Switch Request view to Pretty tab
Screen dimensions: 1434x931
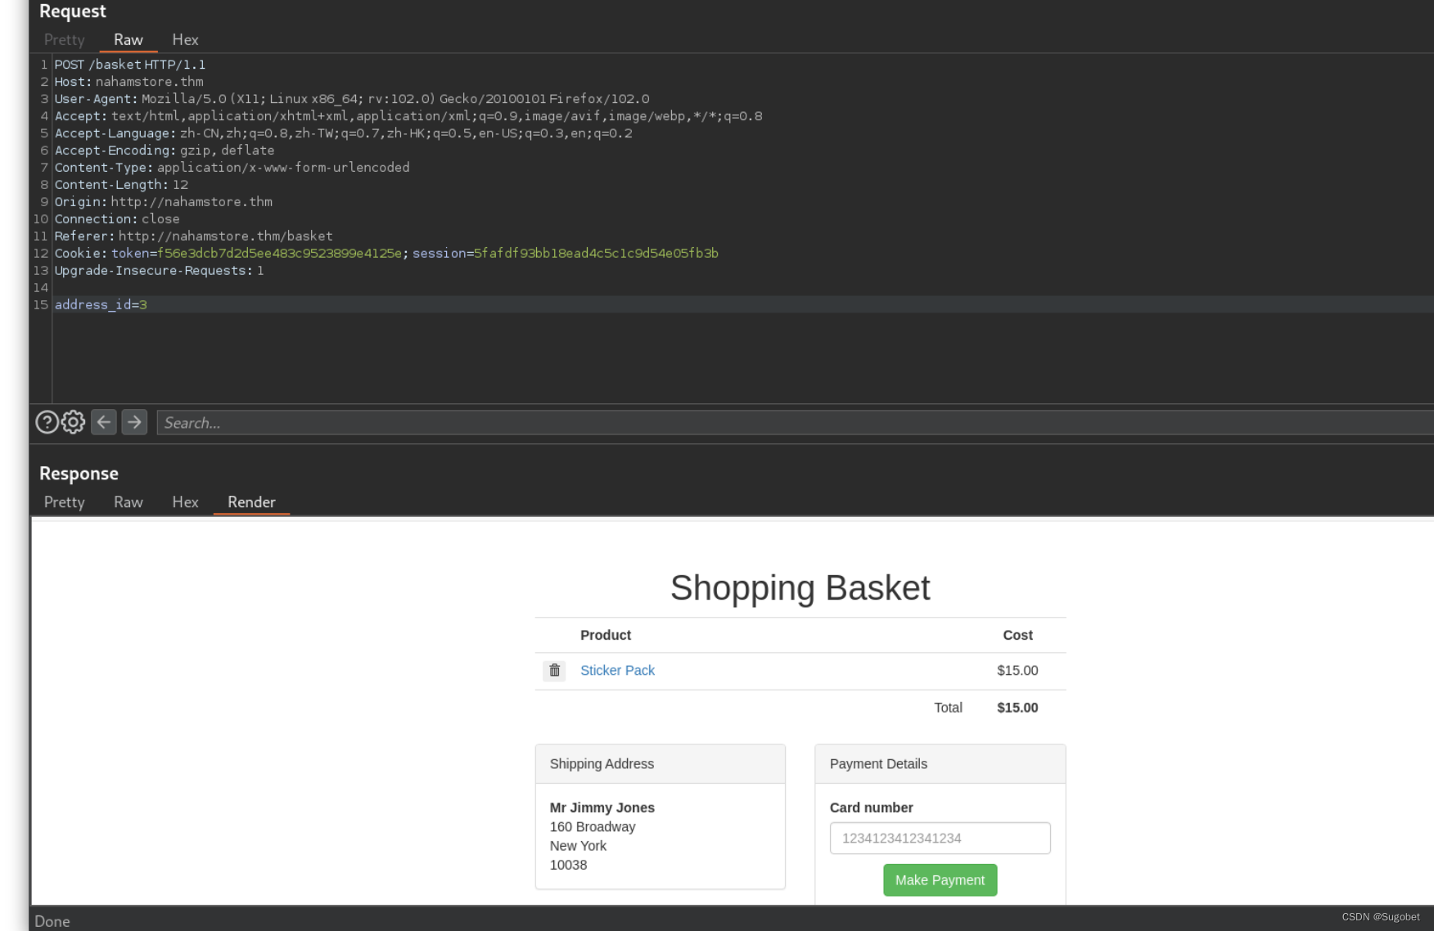pyautogui.click(x=64, y=39)
